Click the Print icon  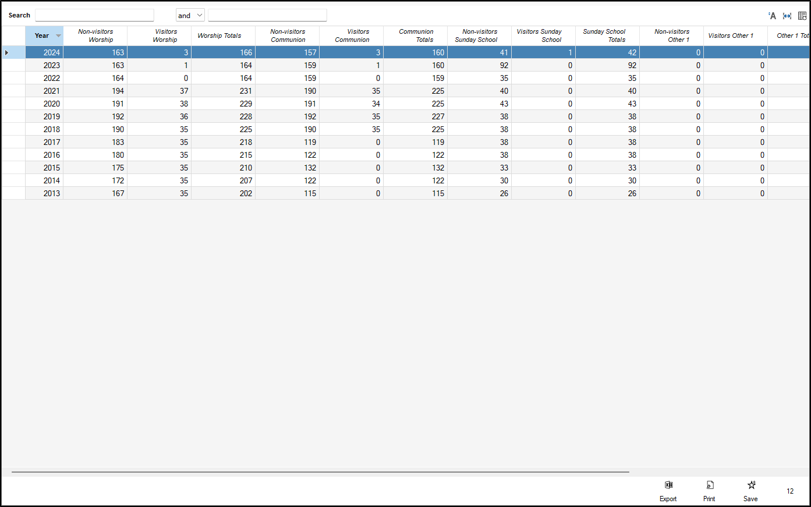709,489
